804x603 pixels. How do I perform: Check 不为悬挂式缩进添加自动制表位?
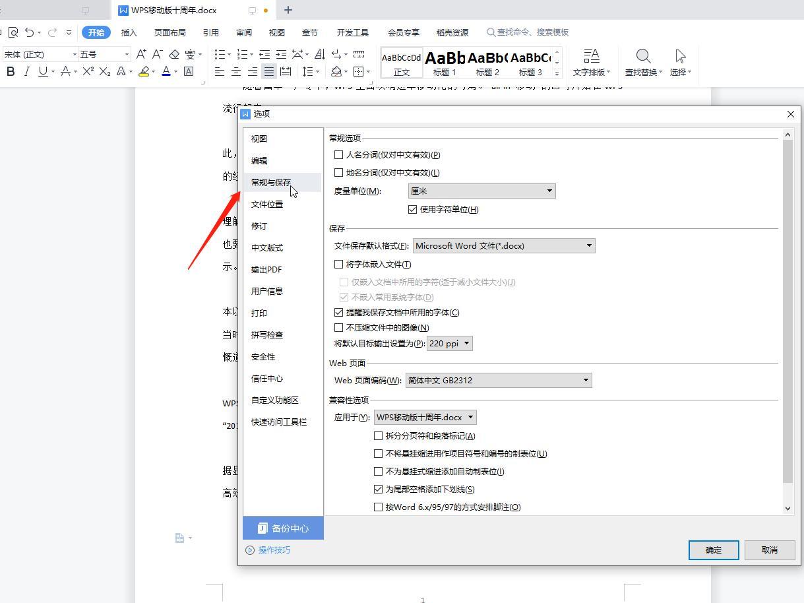click(x=379, y=472)
